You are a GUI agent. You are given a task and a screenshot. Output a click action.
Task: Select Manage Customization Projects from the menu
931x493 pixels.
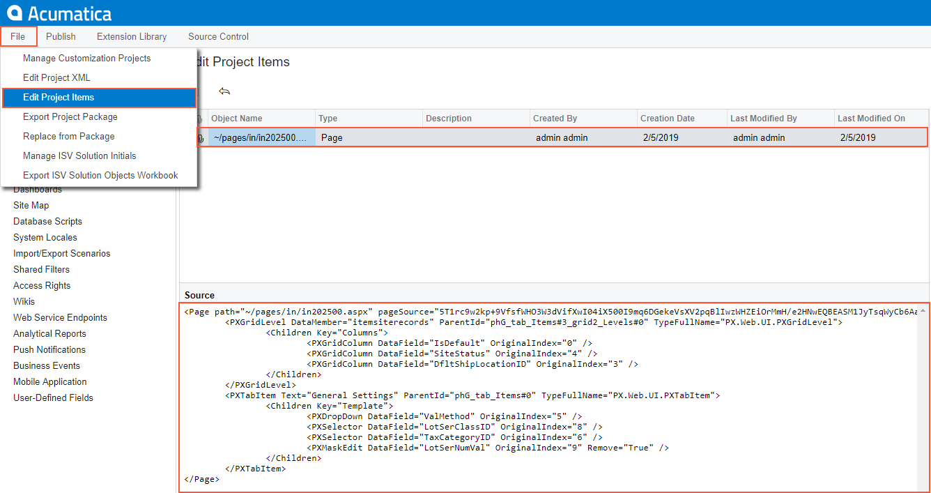(86, 59)
